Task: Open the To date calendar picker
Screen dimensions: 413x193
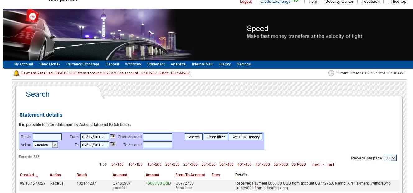Action: point(113,144)
